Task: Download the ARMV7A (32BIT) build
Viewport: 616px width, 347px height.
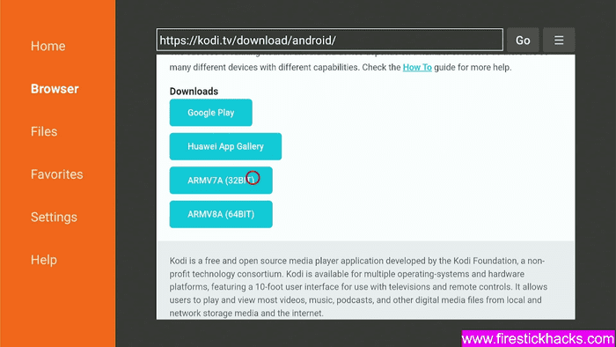Action: pos(221,181)
